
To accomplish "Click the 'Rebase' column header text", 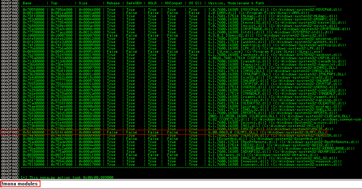I will pos(113,3).
